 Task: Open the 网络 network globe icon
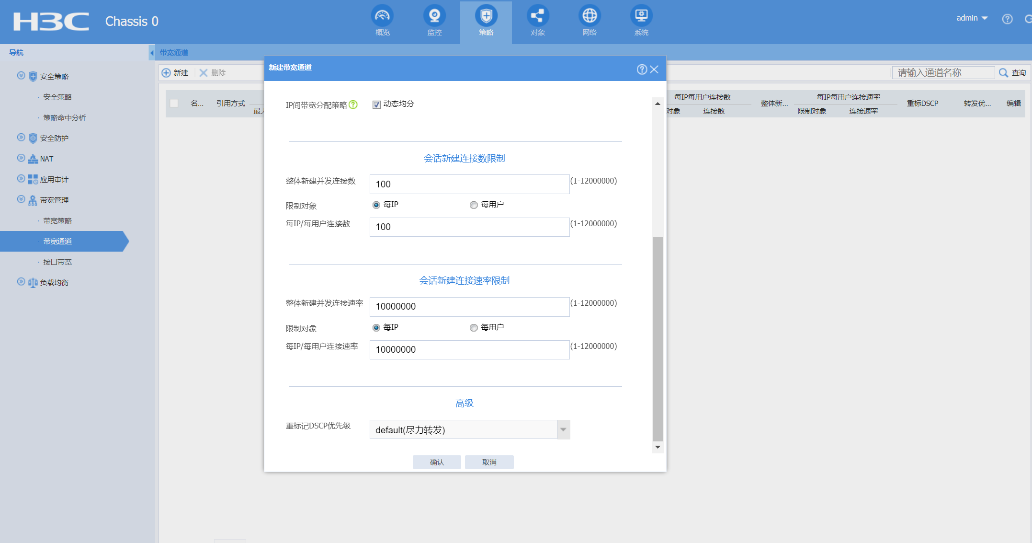tap(590, 16)
